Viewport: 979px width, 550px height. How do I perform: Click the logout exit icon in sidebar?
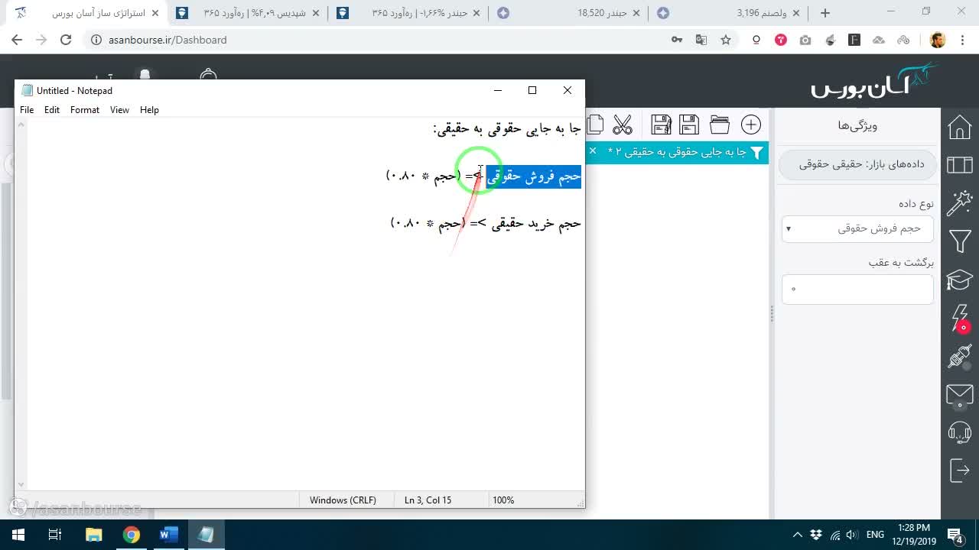click(959, 471)
